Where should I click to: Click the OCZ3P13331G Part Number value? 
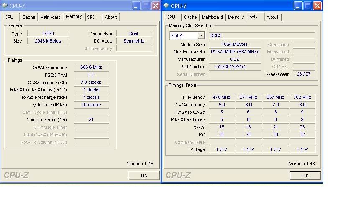coord(235,67)
